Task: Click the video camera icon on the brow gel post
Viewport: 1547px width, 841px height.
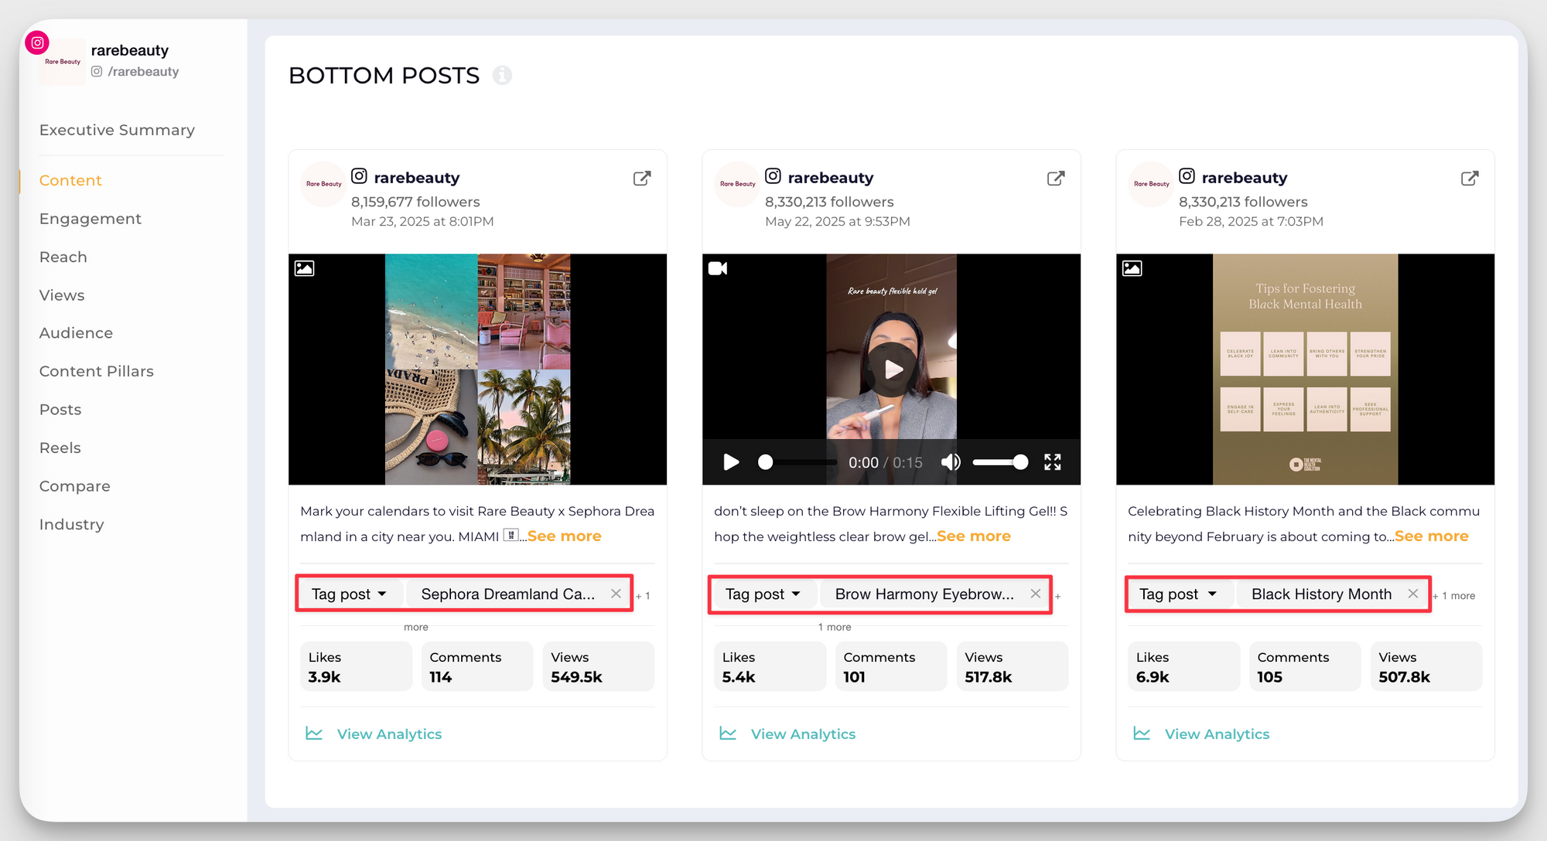Action: (718, 268)
